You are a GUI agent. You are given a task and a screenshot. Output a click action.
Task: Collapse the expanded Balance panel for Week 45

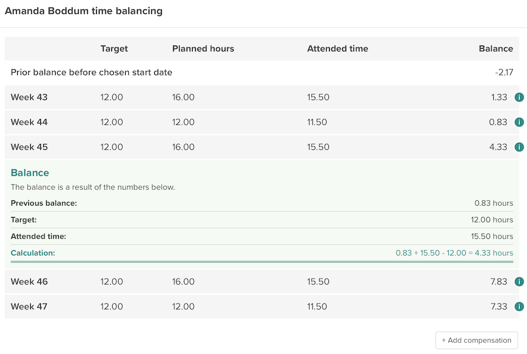(519, 147)
